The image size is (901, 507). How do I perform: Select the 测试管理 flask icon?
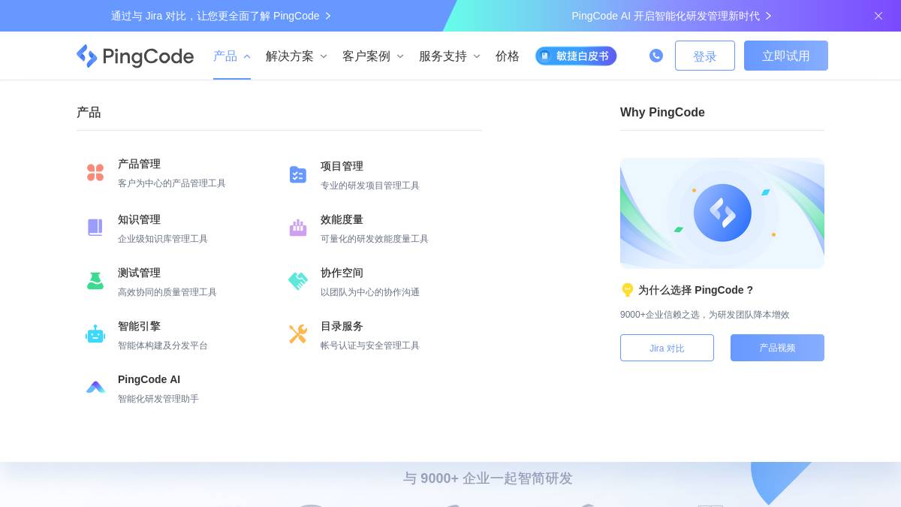[x=95, y=281]
